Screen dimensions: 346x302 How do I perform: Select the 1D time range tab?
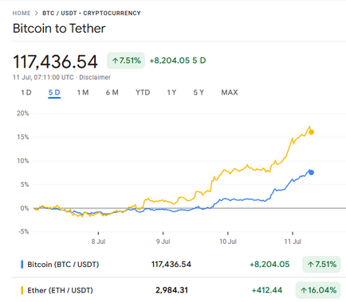[x=26, y=92]
